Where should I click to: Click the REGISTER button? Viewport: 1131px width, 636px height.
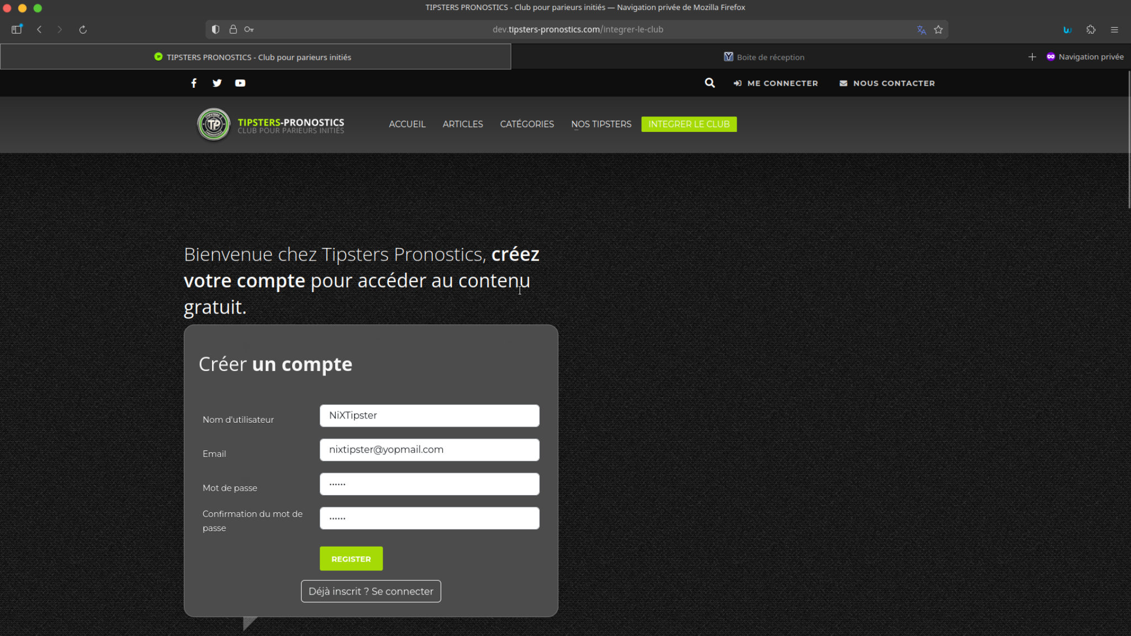[x=351, y=558]
